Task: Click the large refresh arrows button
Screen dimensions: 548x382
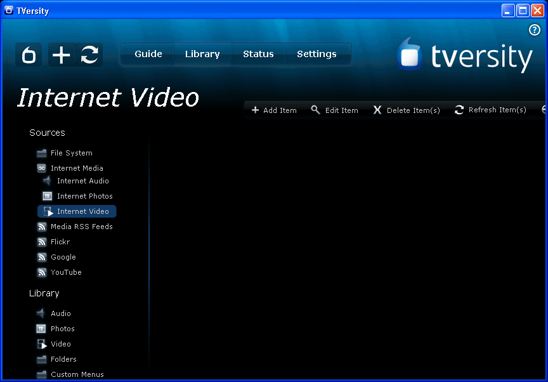Action: (x=89, y=55)
